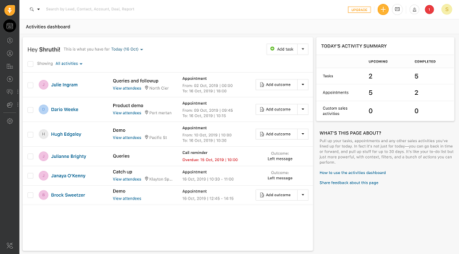Focus the global search input field
This screenshot has height=254, width=459.
90,9
